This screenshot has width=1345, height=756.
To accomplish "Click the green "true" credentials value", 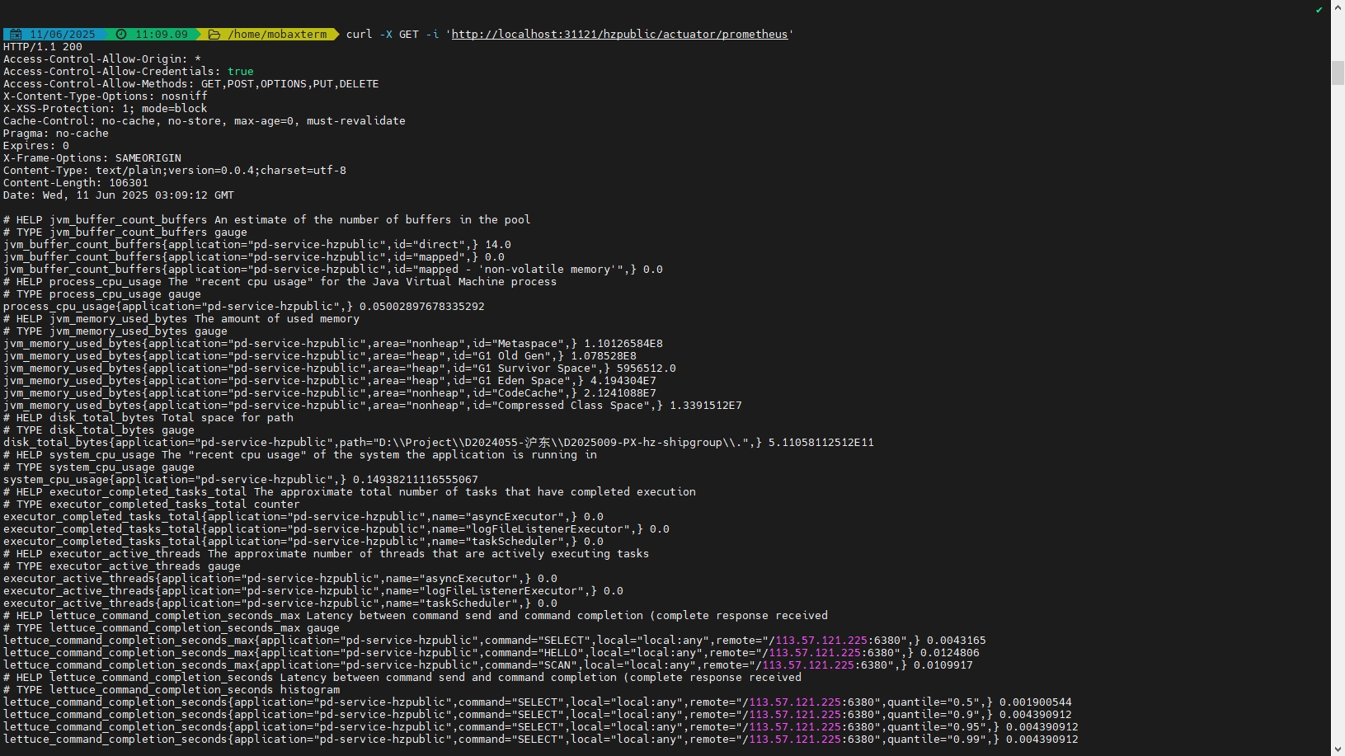I will [x=241, y=72].
